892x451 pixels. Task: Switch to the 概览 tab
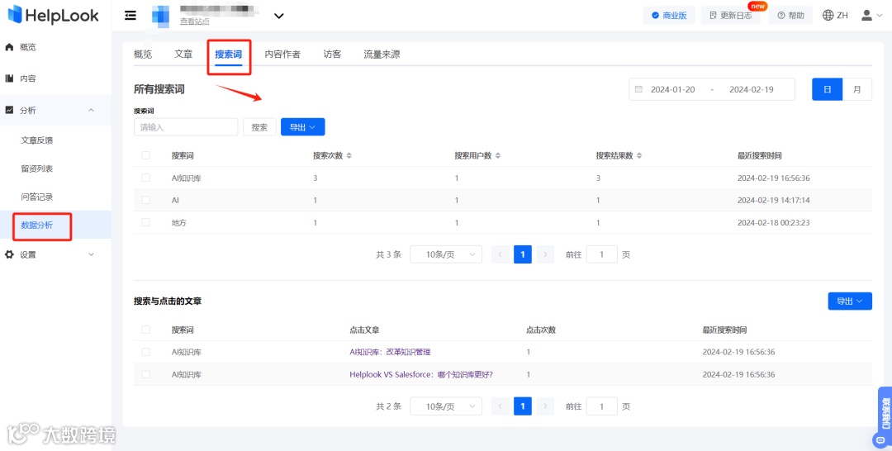coord(143,55)
